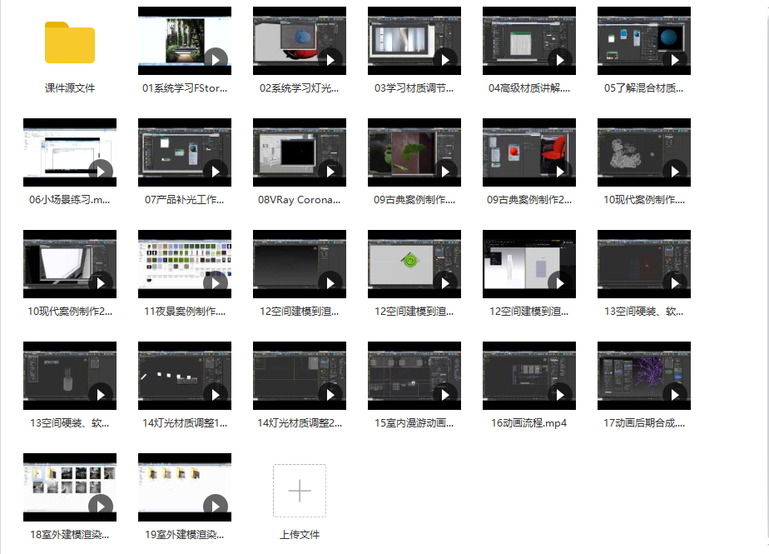Open the 02系统学习灯光... video thumbnail
Viewport: 769px width, 554px height.
click(299, 41)
